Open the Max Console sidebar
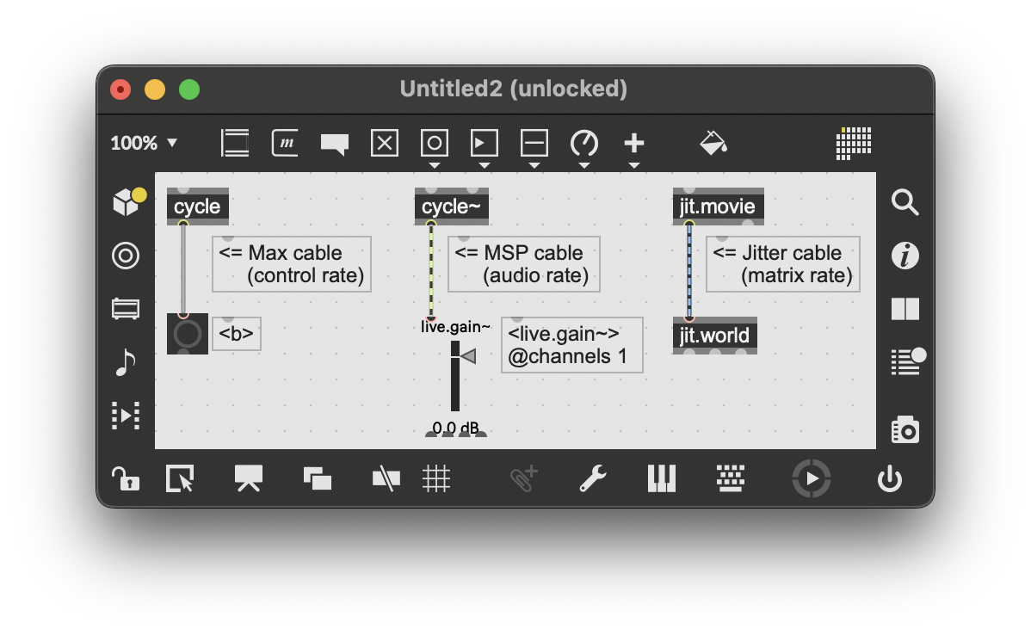This screenshot has width=1031, height=635. click(905, 361)
